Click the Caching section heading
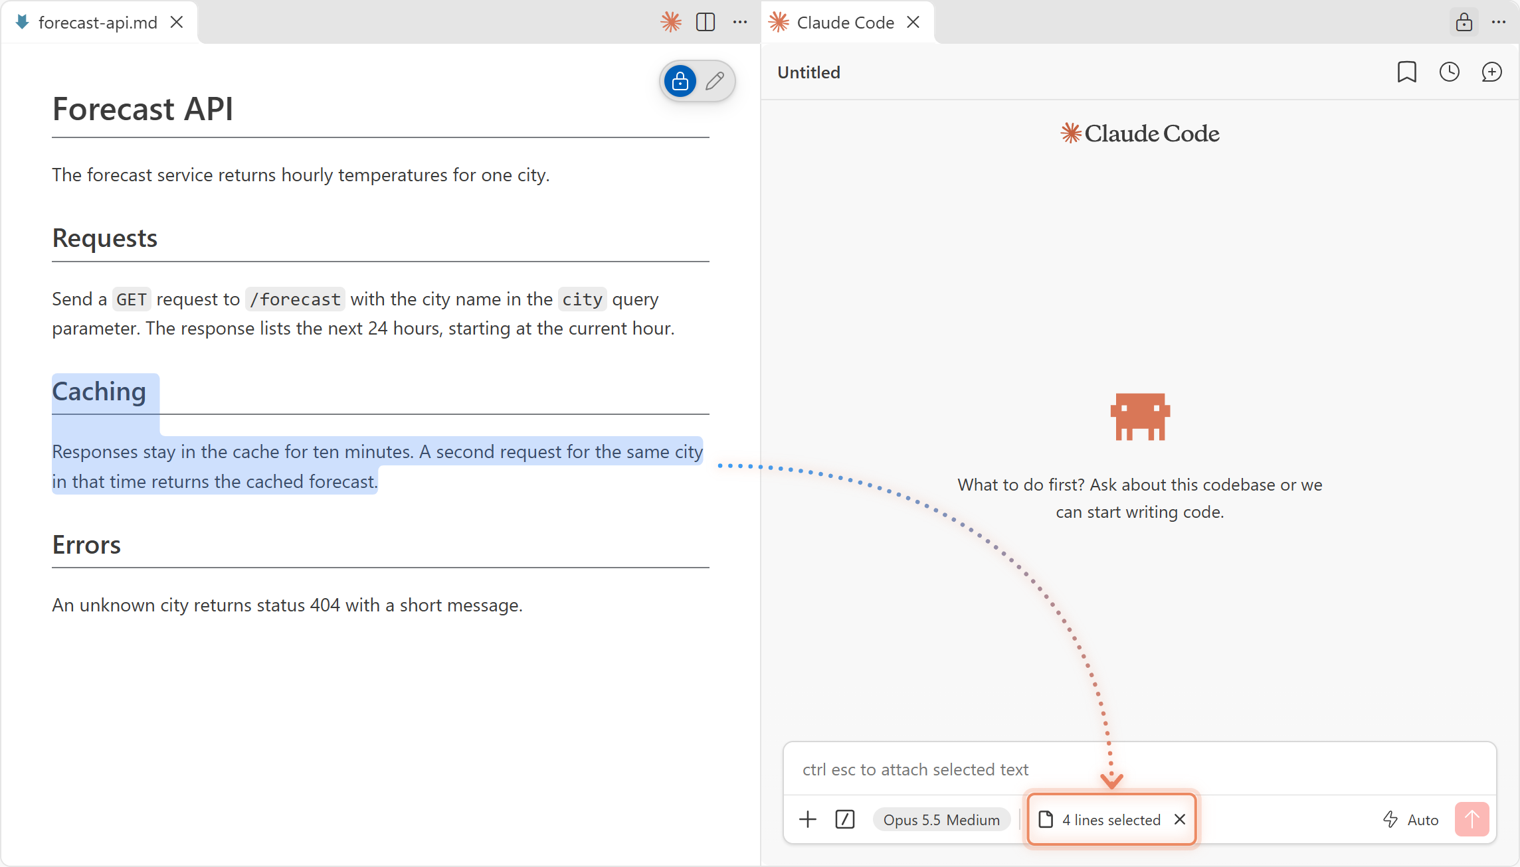 [x=99, y=392]
